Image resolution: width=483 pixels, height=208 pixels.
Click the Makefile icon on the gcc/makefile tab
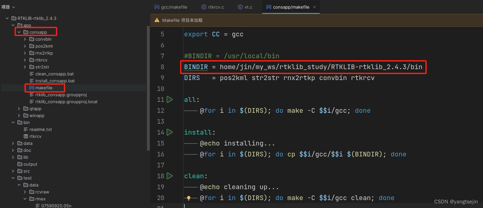click(x=156, y=7)
